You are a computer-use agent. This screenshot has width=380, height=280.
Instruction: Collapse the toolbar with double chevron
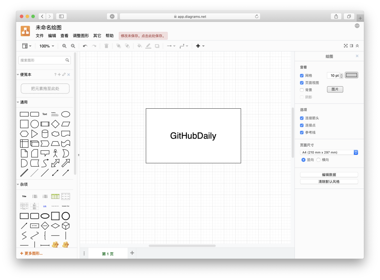357,46
